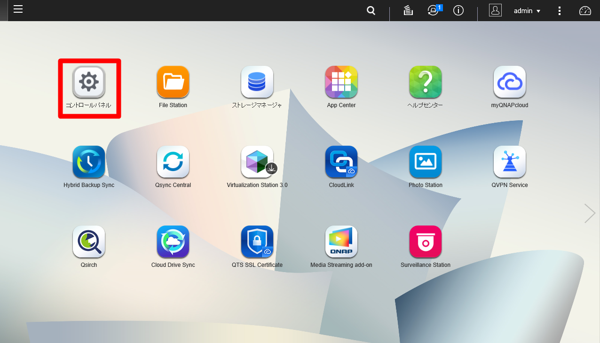Launch Cloud Drive Sync

point(173,242)
